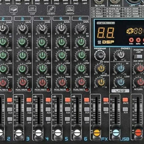The width and height of the screenshot is (144, 144).
Task: Click the channel 4 GAIN knob
Action: 42,28
